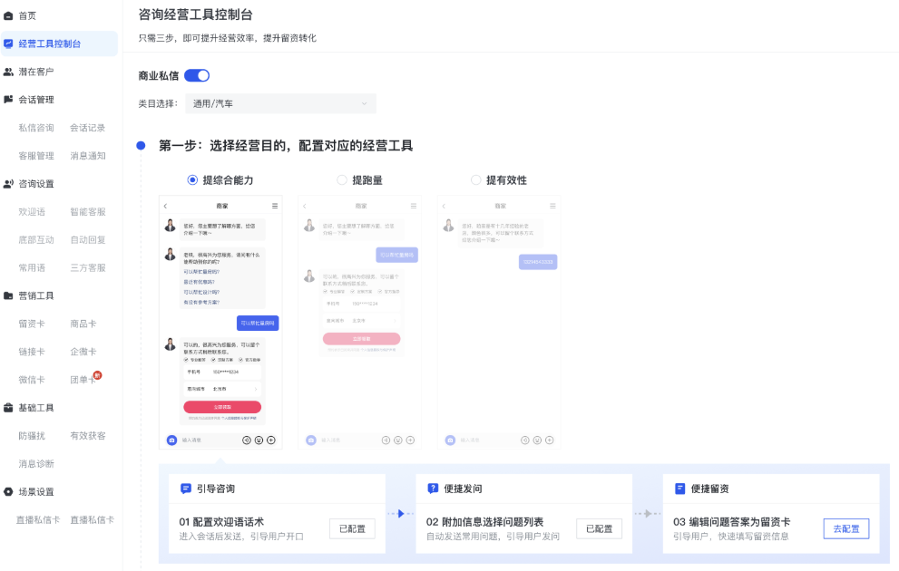The image size is (899, 571).
Task: Select the 提跑量 radio button
Action: [342, 179]
